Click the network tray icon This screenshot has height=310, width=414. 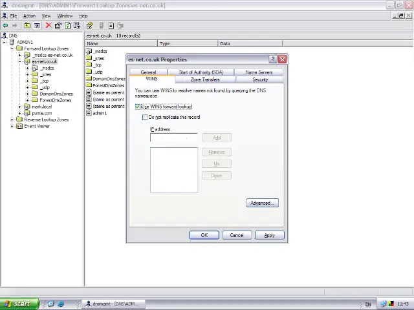pos(384,304)
